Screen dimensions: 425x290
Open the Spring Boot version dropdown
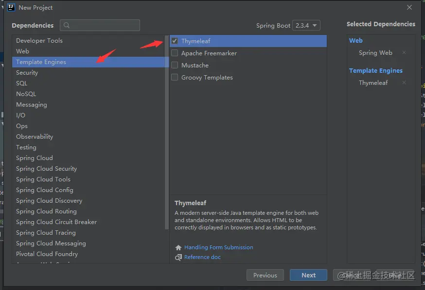pos(306,25)
